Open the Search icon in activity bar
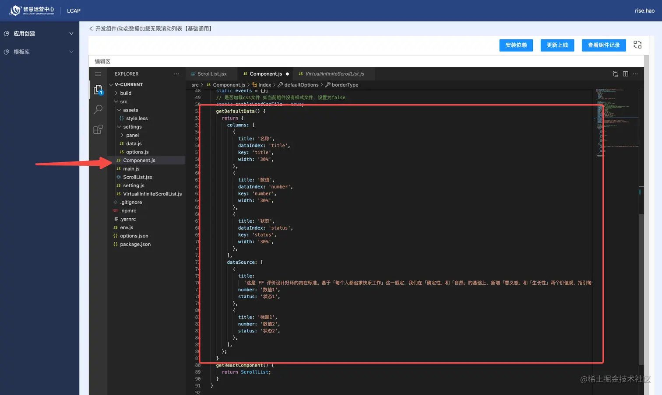 tap(98, 109)
